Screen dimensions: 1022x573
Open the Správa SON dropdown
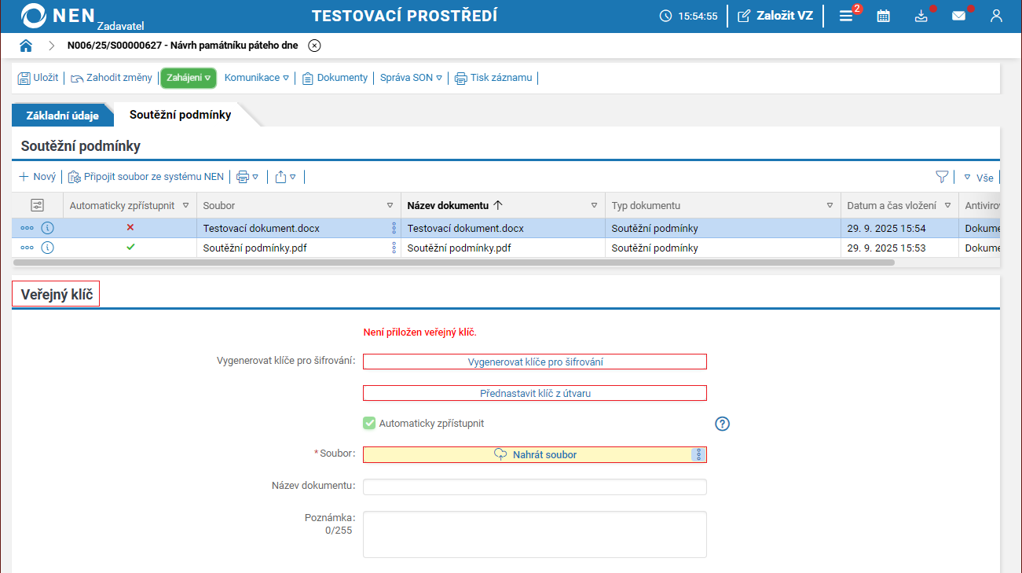pyautogui.click(x=411, y=78)
